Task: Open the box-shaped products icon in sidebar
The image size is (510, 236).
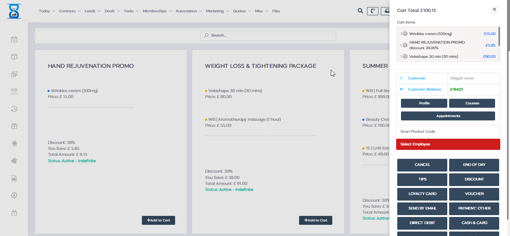Action: (14, 57)
